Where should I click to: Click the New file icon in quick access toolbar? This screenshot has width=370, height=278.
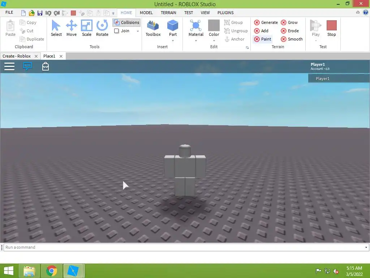(23, 13)
